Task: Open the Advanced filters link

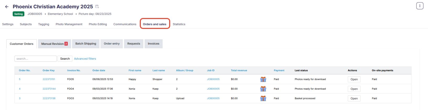Action: [x=85, y=59]
